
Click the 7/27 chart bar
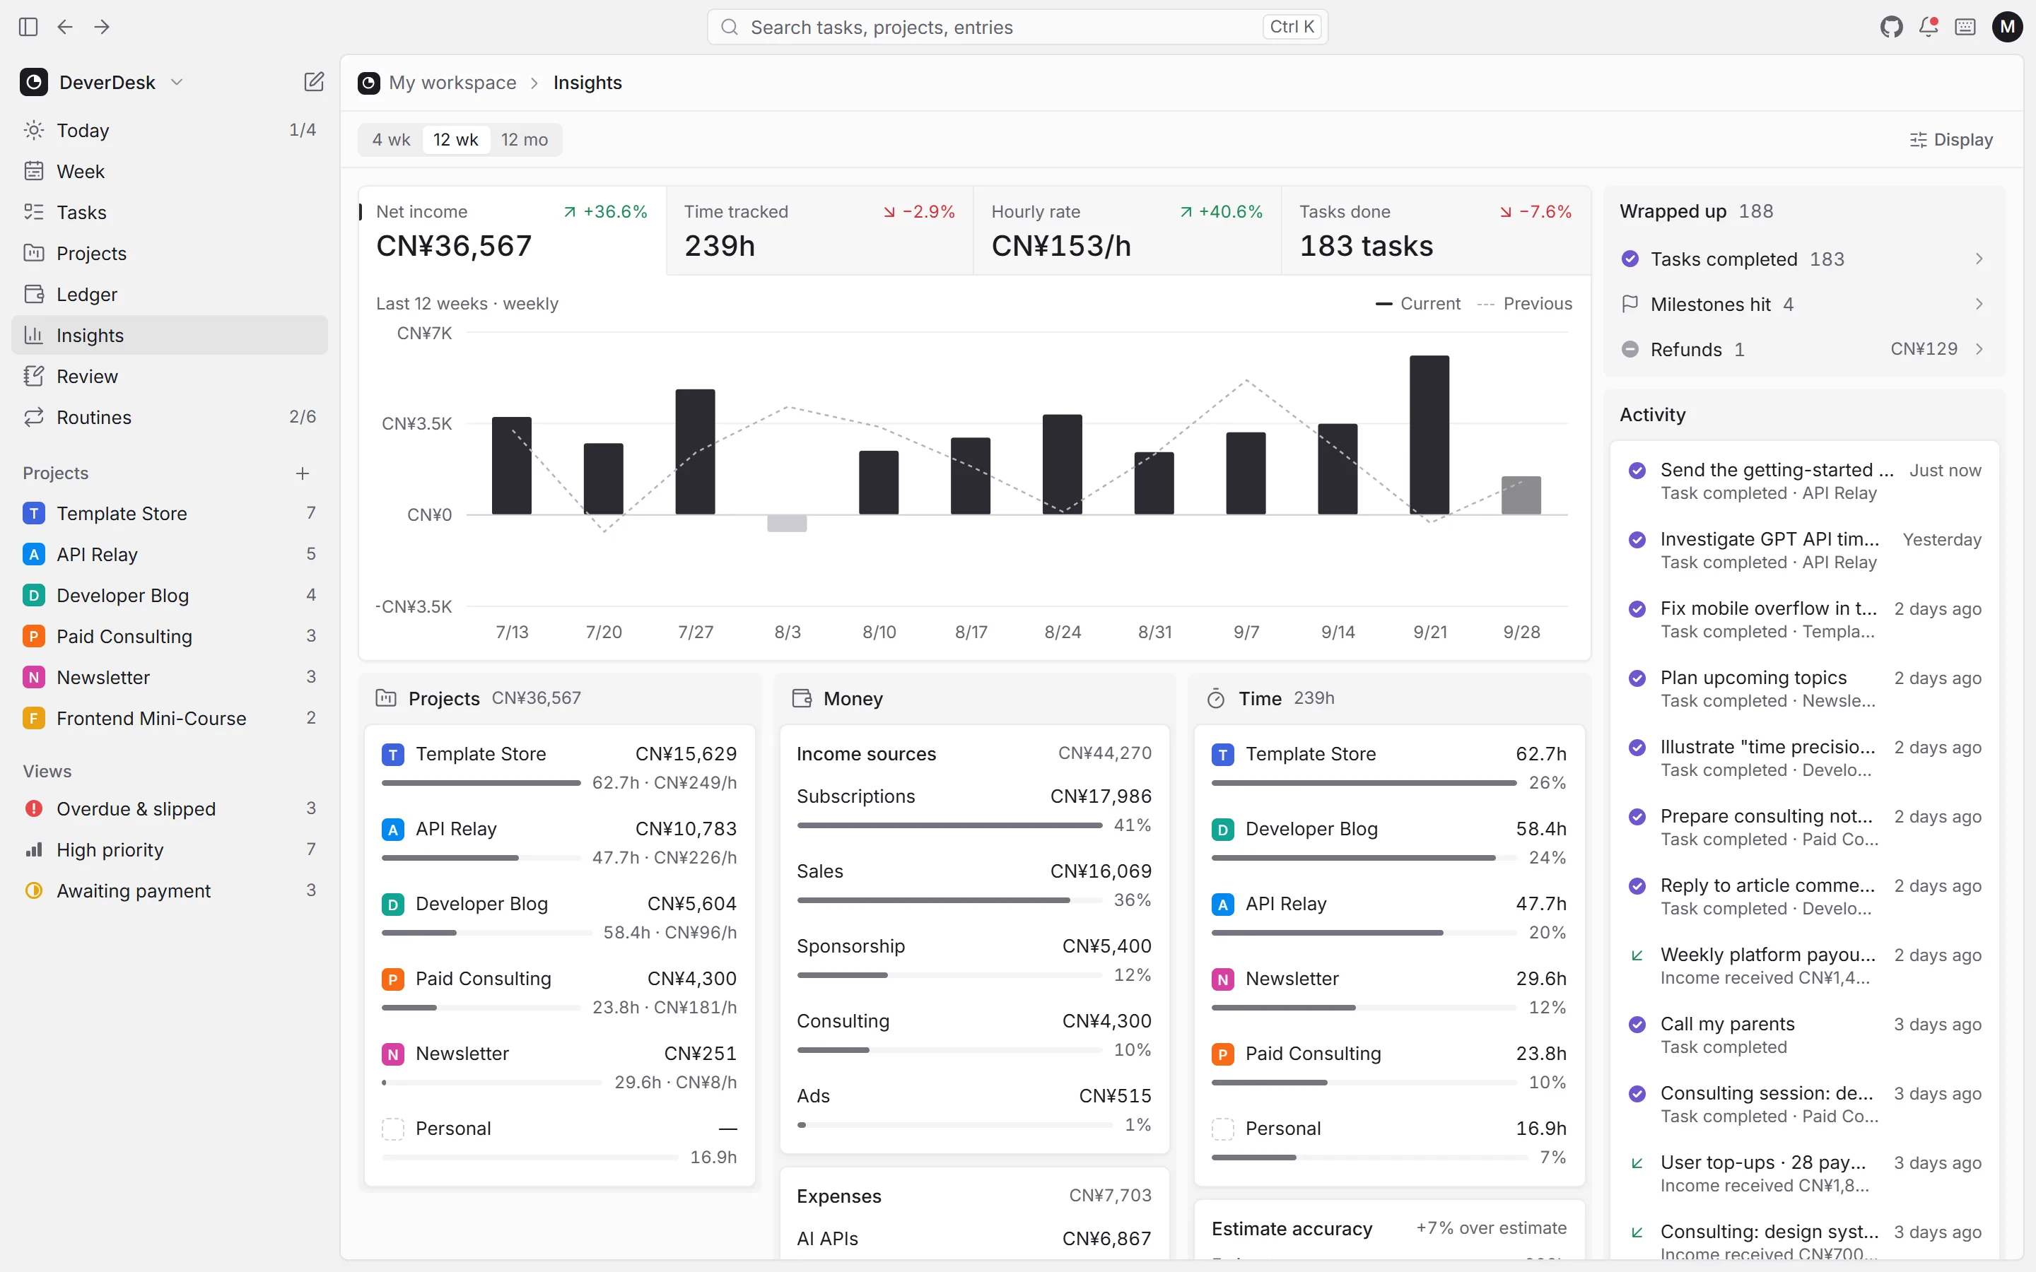click(x=695, y=452)
